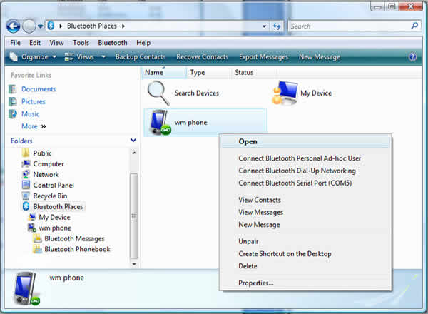Open Pictures favorite link

pos(34,101)
